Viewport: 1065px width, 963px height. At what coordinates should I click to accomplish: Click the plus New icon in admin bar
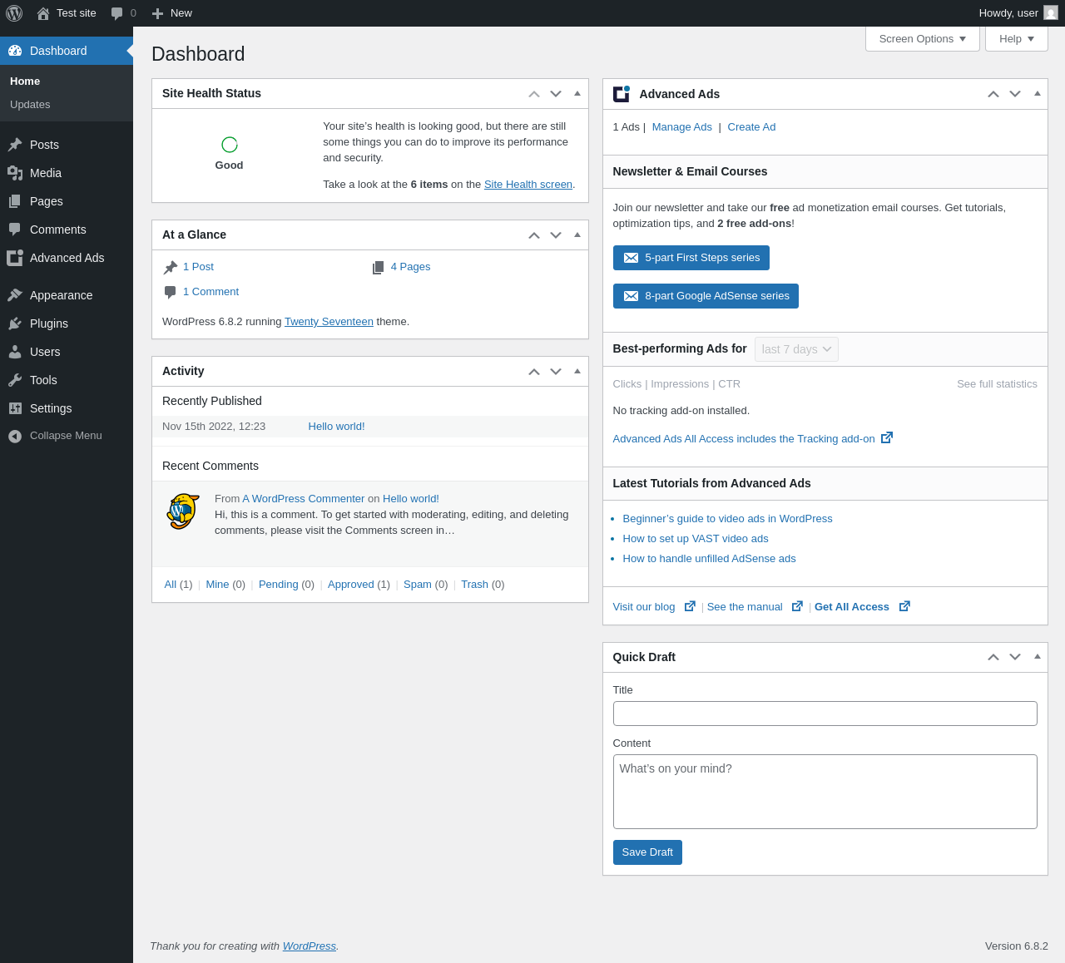click(157, 13)
